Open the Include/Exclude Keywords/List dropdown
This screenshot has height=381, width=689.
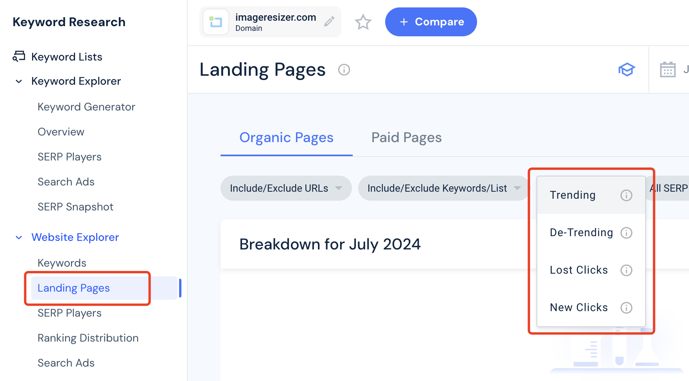[443, 188]
